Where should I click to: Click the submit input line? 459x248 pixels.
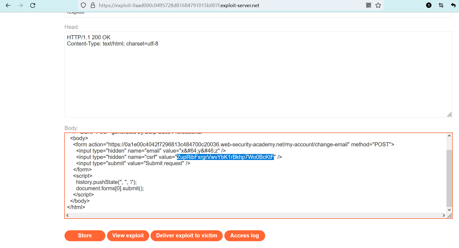click(133, 163)
